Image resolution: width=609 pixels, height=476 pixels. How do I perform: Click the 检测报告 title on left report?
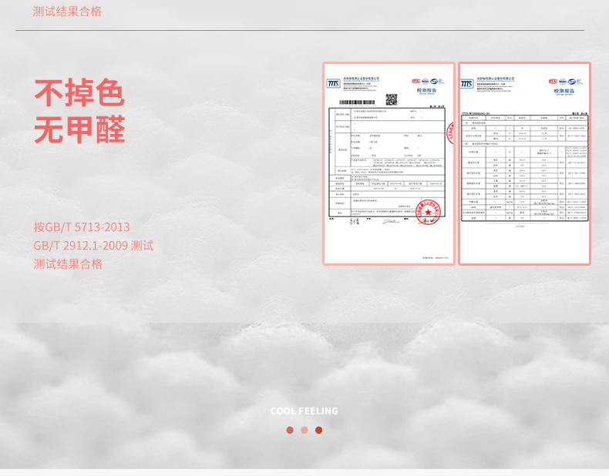pos(426,90)
